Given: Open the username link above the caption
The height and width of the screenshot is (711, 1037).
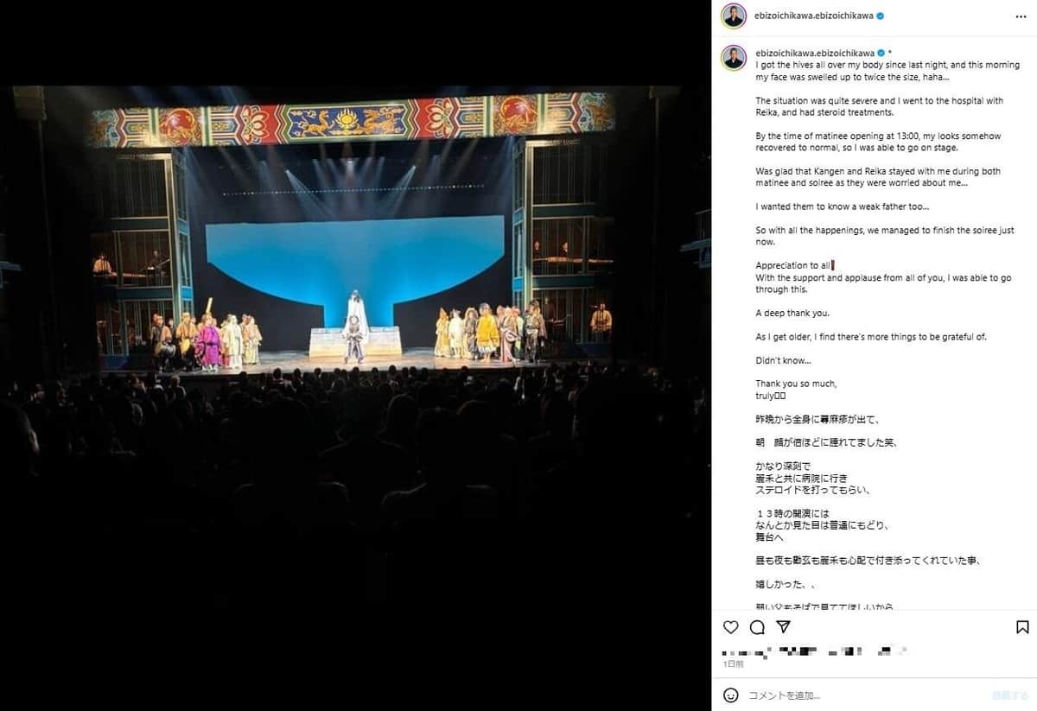Looking at the screenshot, I should (814, 53).
